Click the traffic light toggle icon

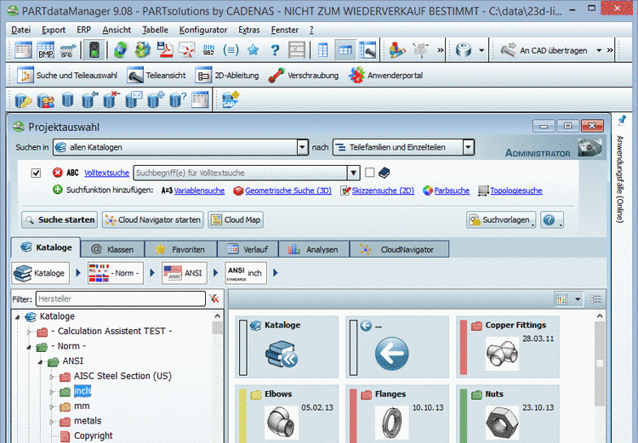(x=93, y=50)
